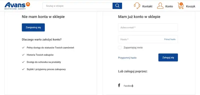The height and width of the screenshot is (95, 200).
Task: Toggle Pokaż hasło password visibility
Action: [x=170, y=39]
